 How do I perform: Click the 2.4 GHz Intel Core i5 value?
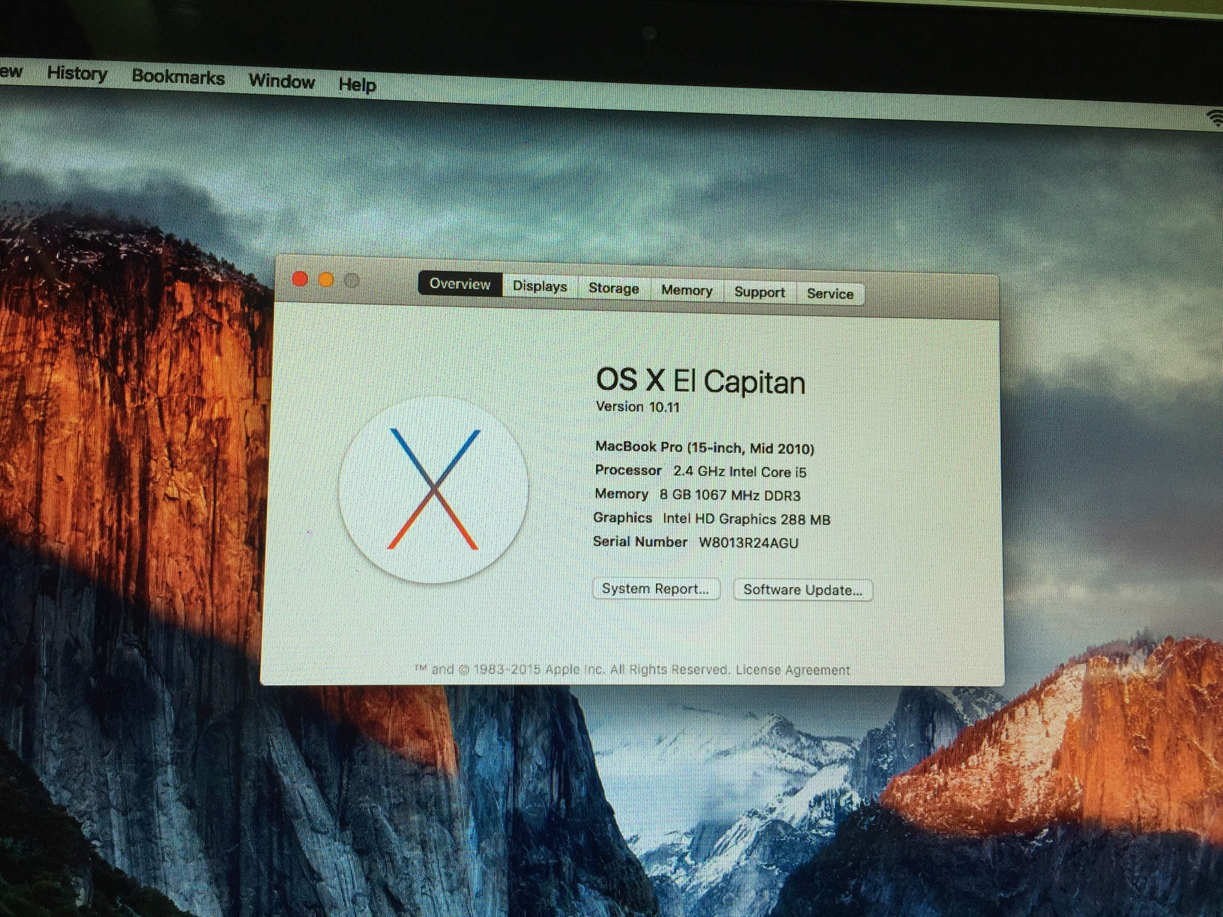tap(740, 472)
